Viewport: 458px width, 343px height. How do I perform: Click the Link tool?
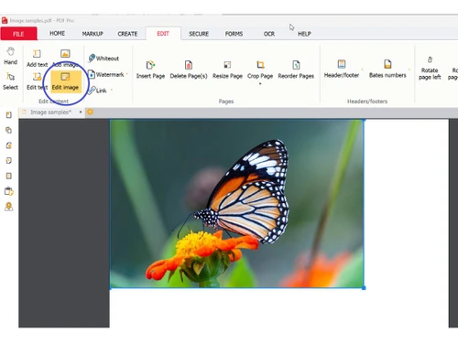point(97,91)
